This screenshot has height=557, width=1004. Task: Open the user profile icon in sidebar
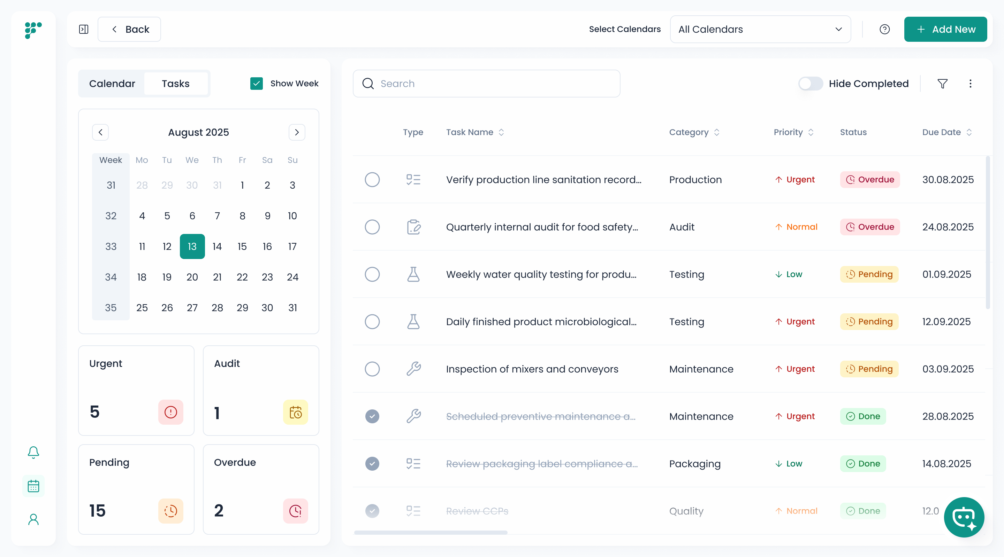coord(33,519)
